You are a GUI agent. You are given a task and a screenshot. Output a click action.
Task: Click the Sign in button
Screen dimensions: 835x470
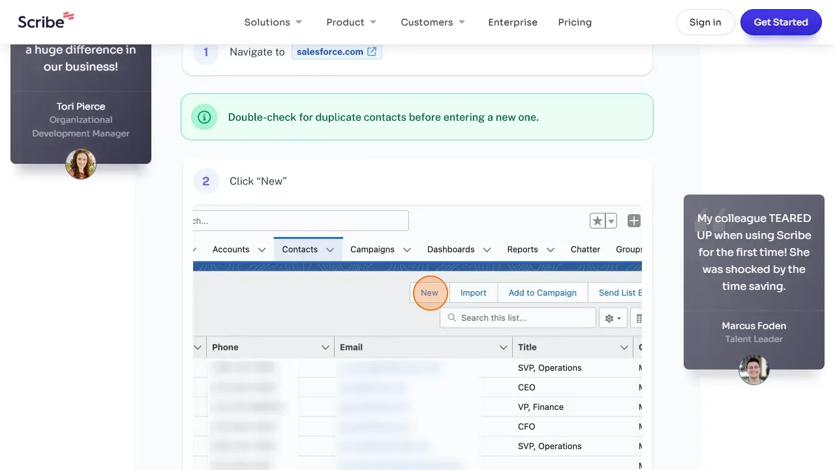click(x=705, y=22)
